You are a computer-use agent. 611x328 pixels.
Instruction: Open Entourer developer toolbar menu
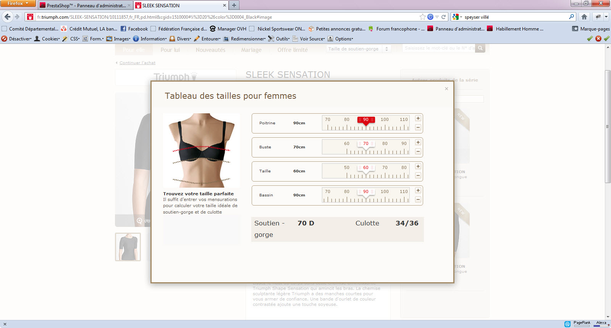pyautogui.click(x=207, y=39)
